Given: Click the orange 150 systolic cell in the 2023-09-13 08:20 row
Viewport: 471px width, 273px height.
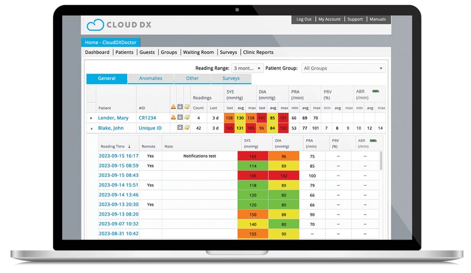Looking at the screenshot, I should tap(253, 215).
